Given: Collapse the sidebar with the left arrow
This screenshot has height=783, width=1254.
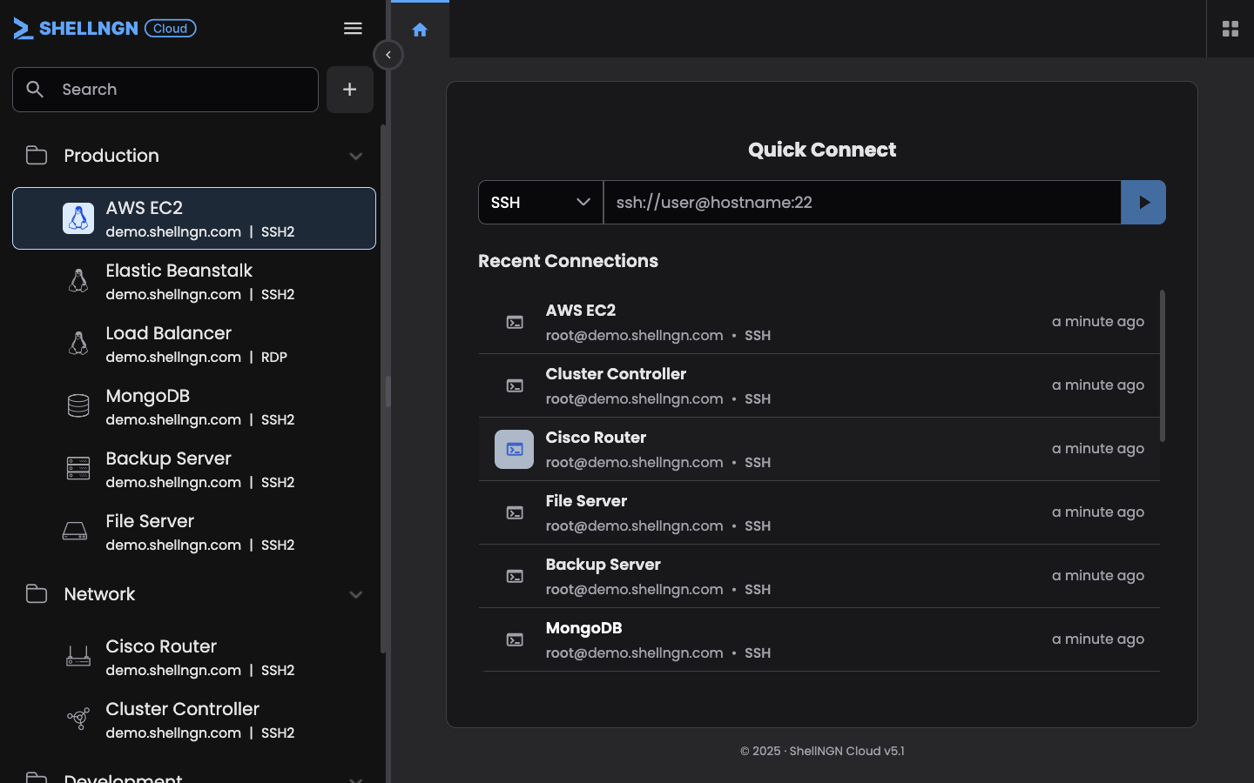Looking at the screenshot, I should pos(388,54).
